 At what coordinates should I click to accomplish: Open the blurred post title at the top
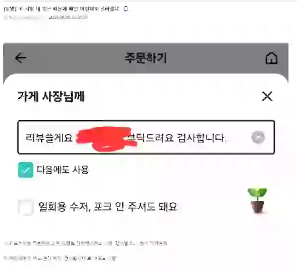tap(61, 9)
